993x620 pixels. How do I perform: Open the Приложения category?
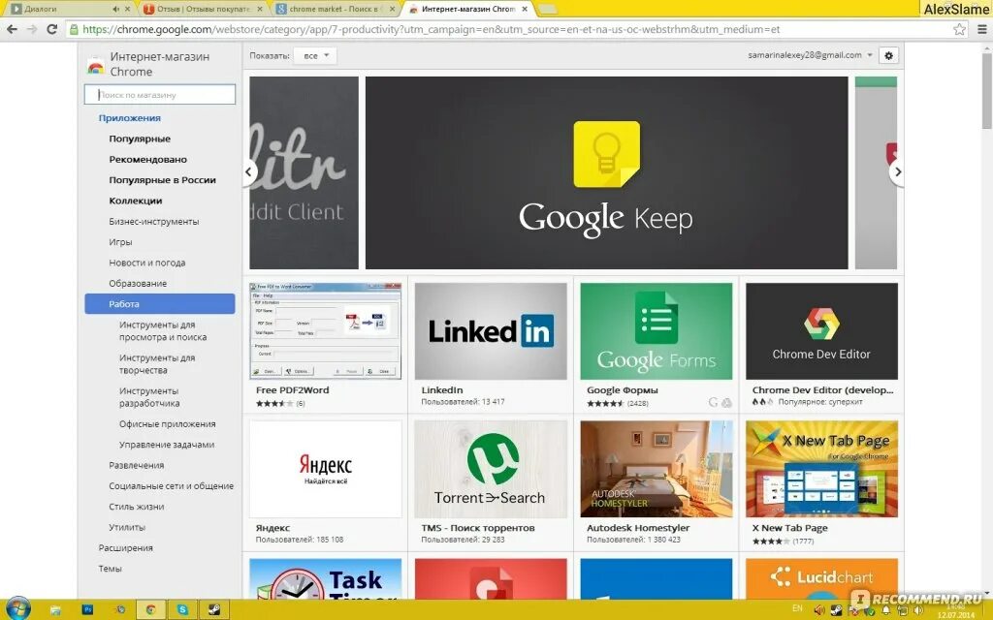[x=129, y=117]
